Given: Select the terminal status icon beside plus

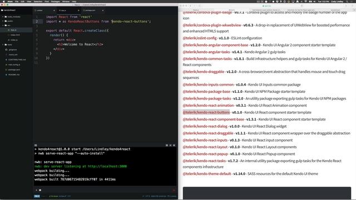Looking at the screenshot, I should 40,190.
